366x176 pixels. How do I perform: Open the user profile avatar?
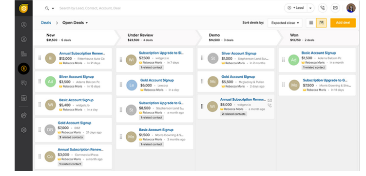pyautogui.click(x=351, y=8)
